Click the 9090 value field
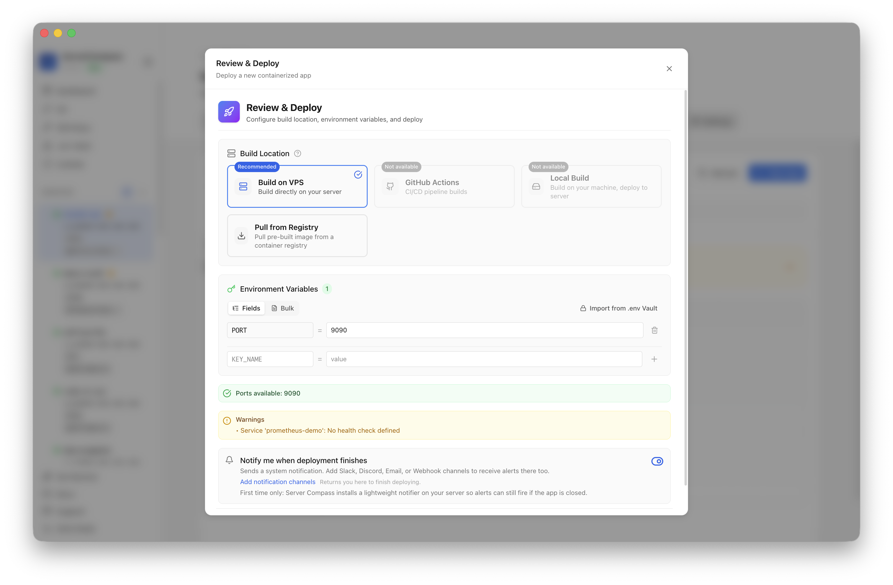Screen dimensions: 893x585 [485, 330]
